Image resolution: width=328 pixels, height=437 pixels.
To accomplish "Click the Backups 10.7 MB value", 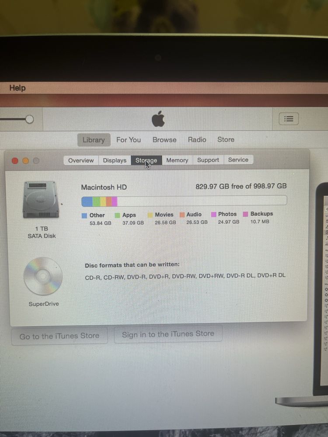I will [260, 222].
